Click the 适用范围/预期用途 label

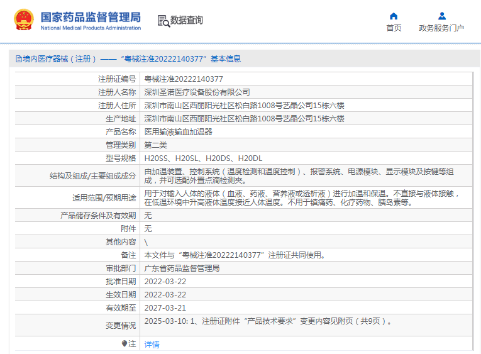104,198
